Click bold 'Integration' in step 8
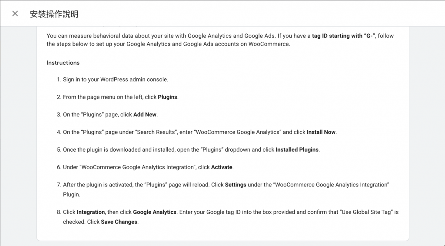This screenshot has width=445, height=246. pos(91,212)
